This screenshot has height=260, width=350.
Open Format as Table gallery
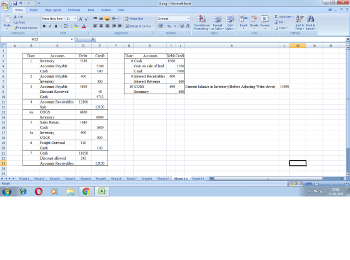[x=217, y=22]
